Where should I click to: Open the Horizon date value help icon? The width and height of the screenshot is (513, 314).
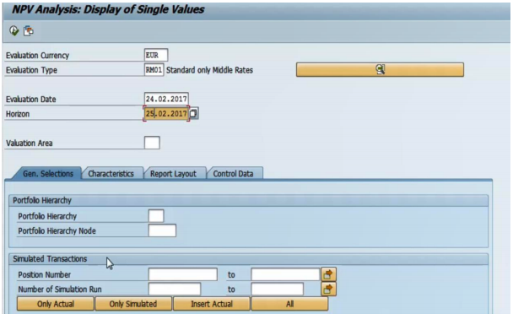193,114
